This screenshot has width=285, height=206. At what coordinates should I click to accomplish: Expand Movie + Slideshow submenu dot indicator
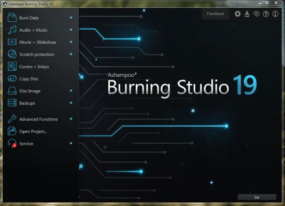pos(71,42)
